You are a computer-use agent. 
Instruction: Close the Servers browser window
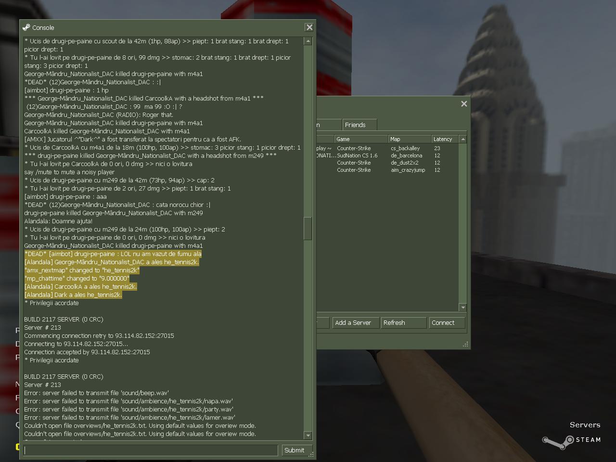464,103
